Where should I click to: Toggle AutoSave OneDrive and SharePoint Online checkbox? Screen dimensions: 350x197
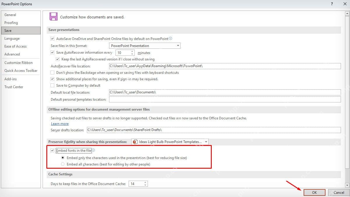click(x=52, y=39)
